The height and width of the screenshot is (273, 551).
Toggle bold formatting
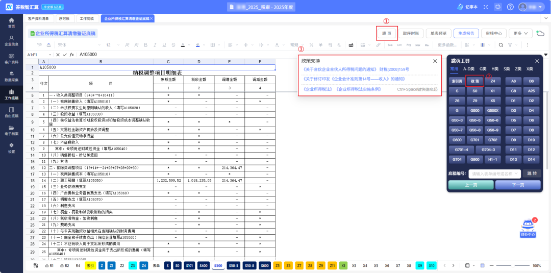pyautogui.click(x=145, y=45)
